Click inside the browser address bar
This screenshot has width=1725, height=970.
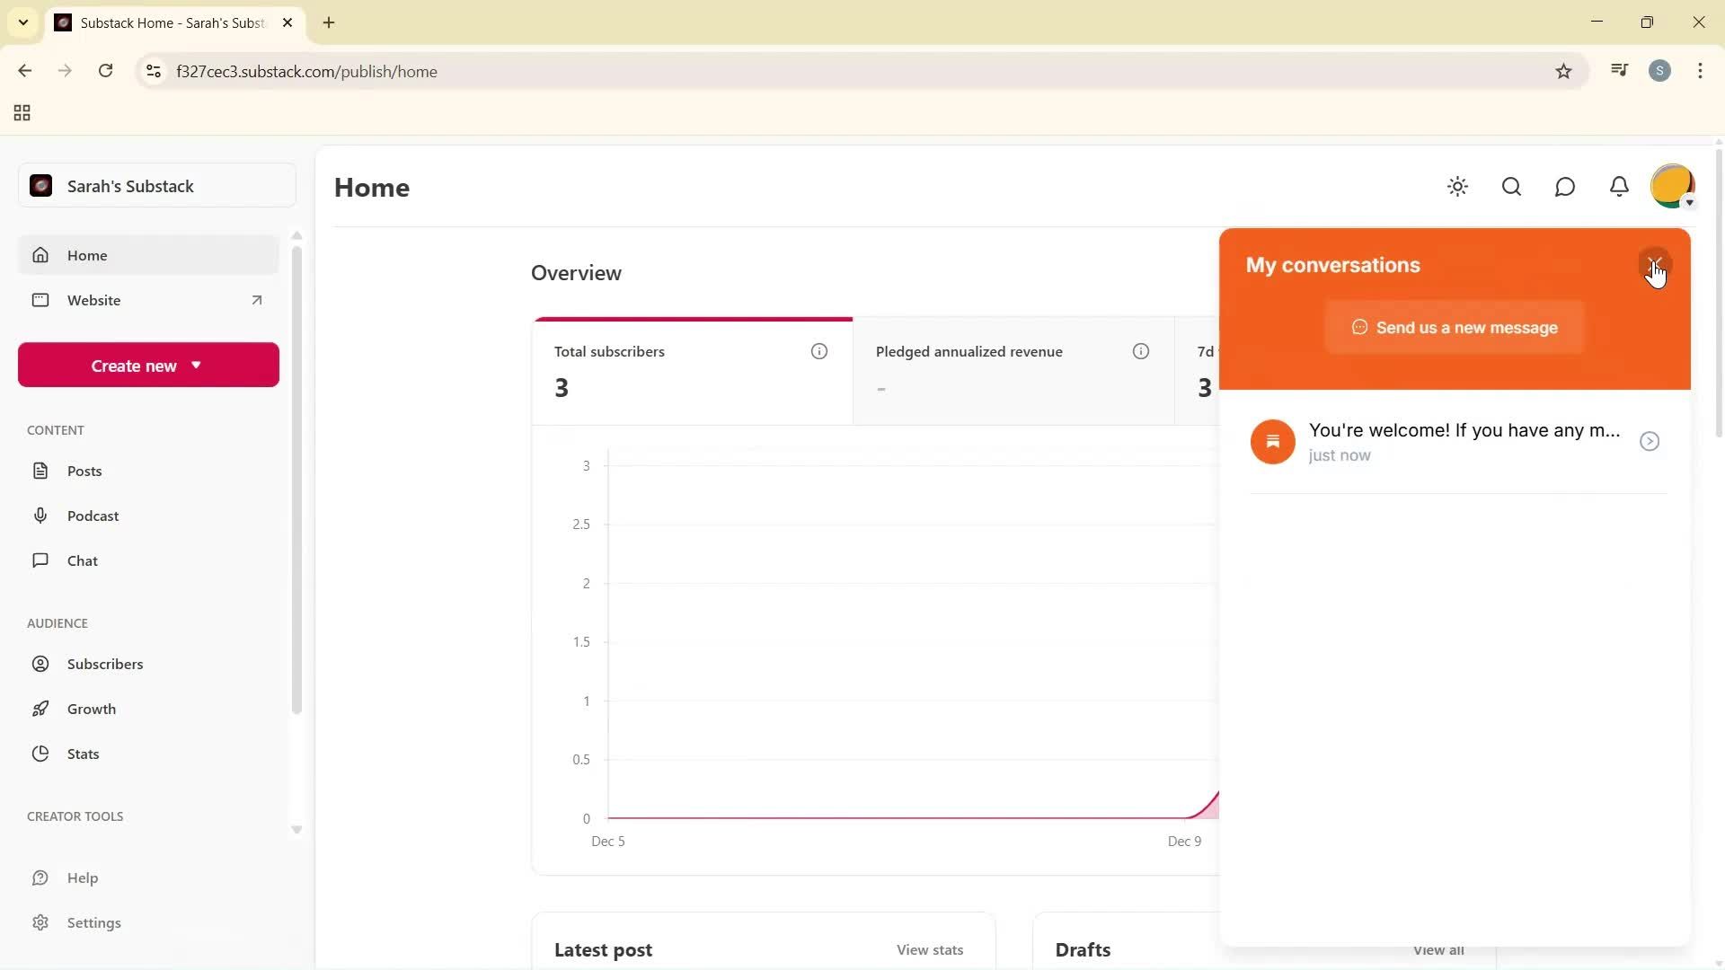click(539, 71)
